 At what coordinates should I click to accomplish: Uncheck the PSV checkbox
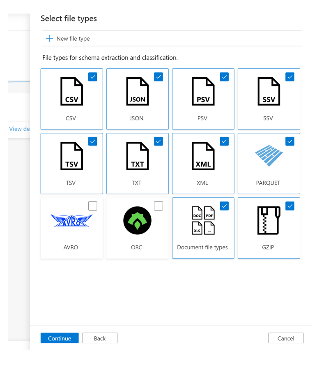(x=224, y=77)
